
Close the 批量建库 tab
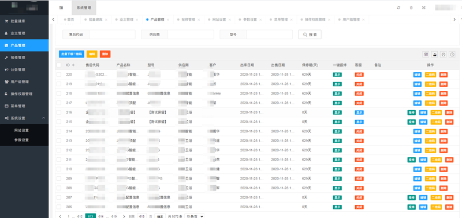click(x=106, y=20)
